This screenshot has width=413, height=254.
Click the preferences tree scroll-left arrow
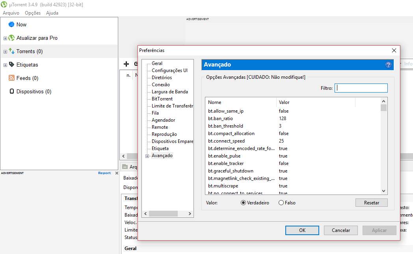pos(146,214)
